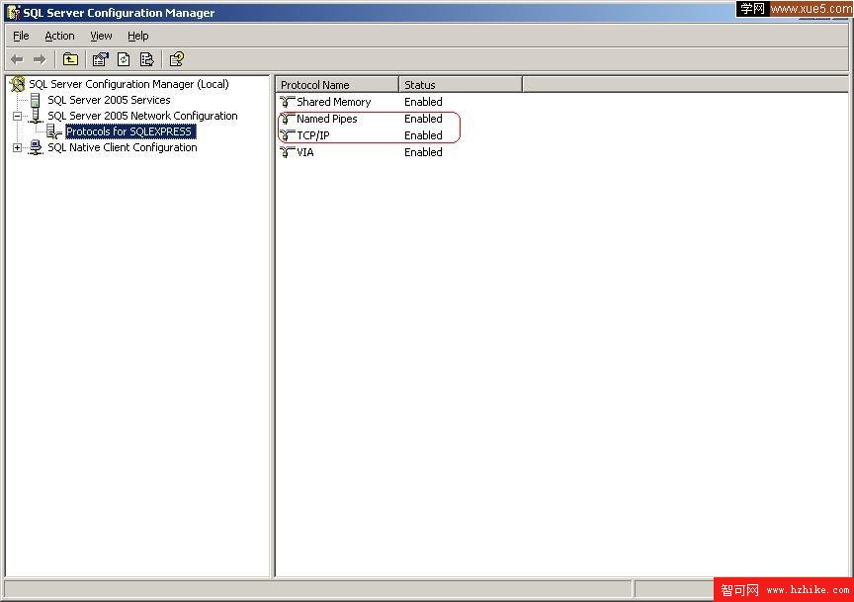Select SQL Server Configuration Manager (Local) root
The width and height of the screenshot is (854, 602).
[128, 84]
